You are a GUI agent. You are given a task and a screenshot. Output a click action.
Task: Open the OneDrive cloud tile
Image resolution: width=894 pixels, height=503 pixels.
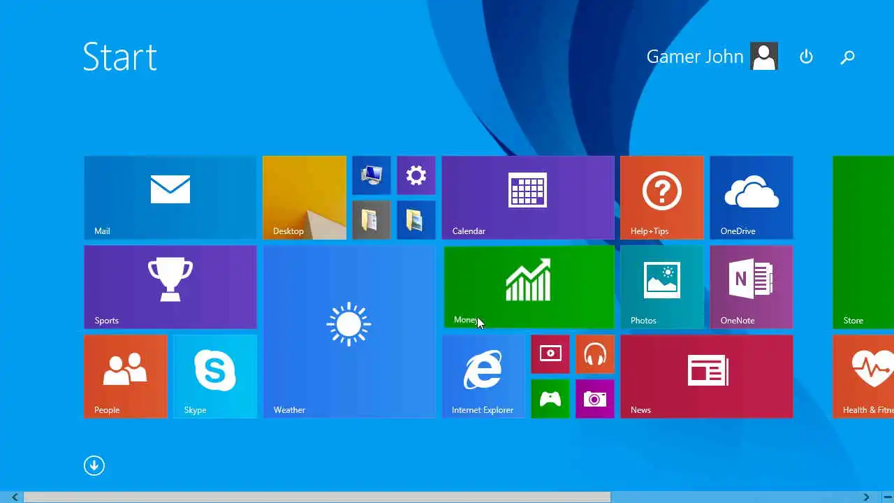point(752,198)
